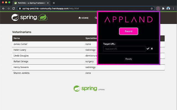
Task: Cancel target URL with the X icon
Action: point(152,49)
